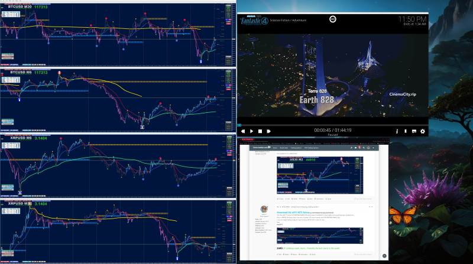473x264 pixels.
Task: Click the forum site logo
Action: (261, 148)
